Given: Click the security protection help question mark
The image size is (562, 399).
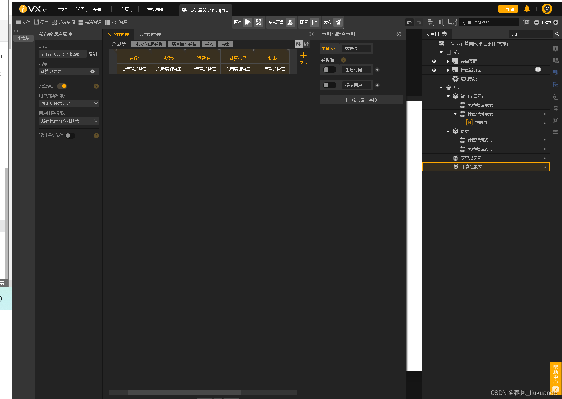Looking at the screenshot, I should 96,86.
